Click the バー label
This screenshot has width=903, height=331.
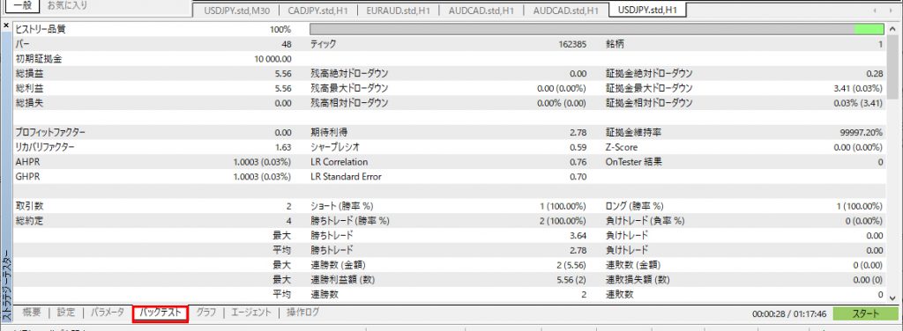22,44
